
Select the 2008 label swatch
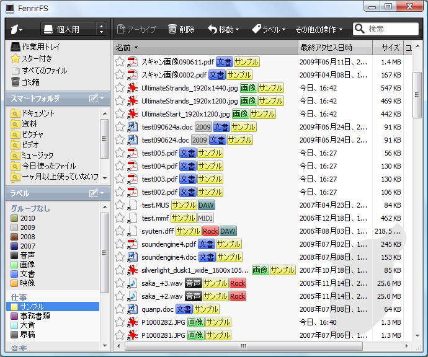pyautogui.click(x=14, y=237)
